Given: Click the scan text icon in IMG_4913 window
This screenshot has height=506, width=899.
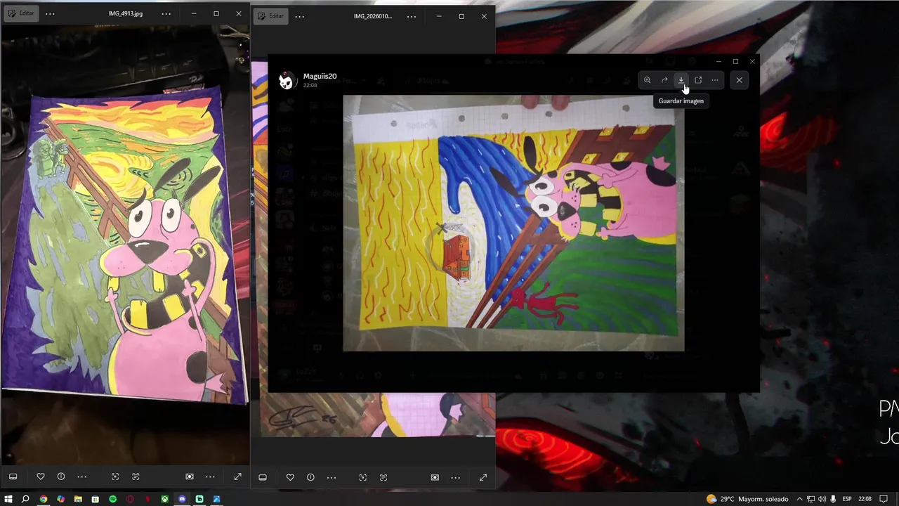Looking at the screenshot, I should (136, 476).
